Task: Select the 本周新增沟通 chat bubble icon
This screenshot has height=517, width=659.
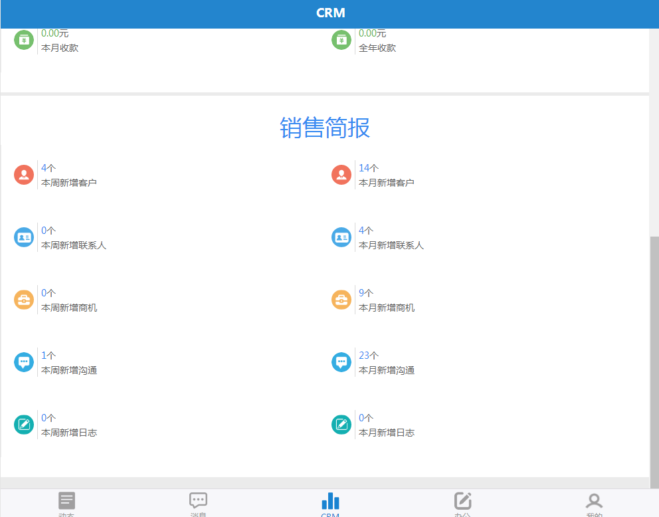Action: [x=24, y=362]
